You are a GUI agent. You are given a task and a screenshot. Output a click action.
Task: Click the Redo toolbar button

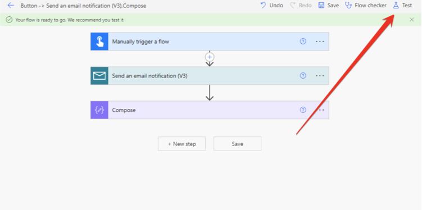pyautogui.click(x=301, y=6)
